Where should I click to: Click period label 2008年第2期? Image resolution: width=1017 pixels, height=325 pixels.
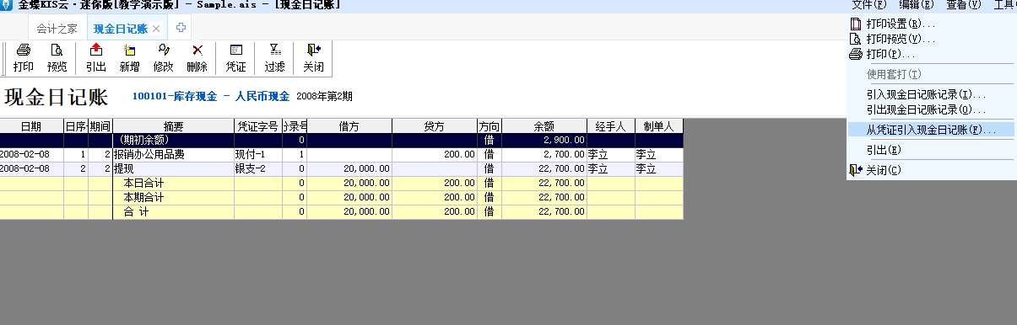pos(324,96)
